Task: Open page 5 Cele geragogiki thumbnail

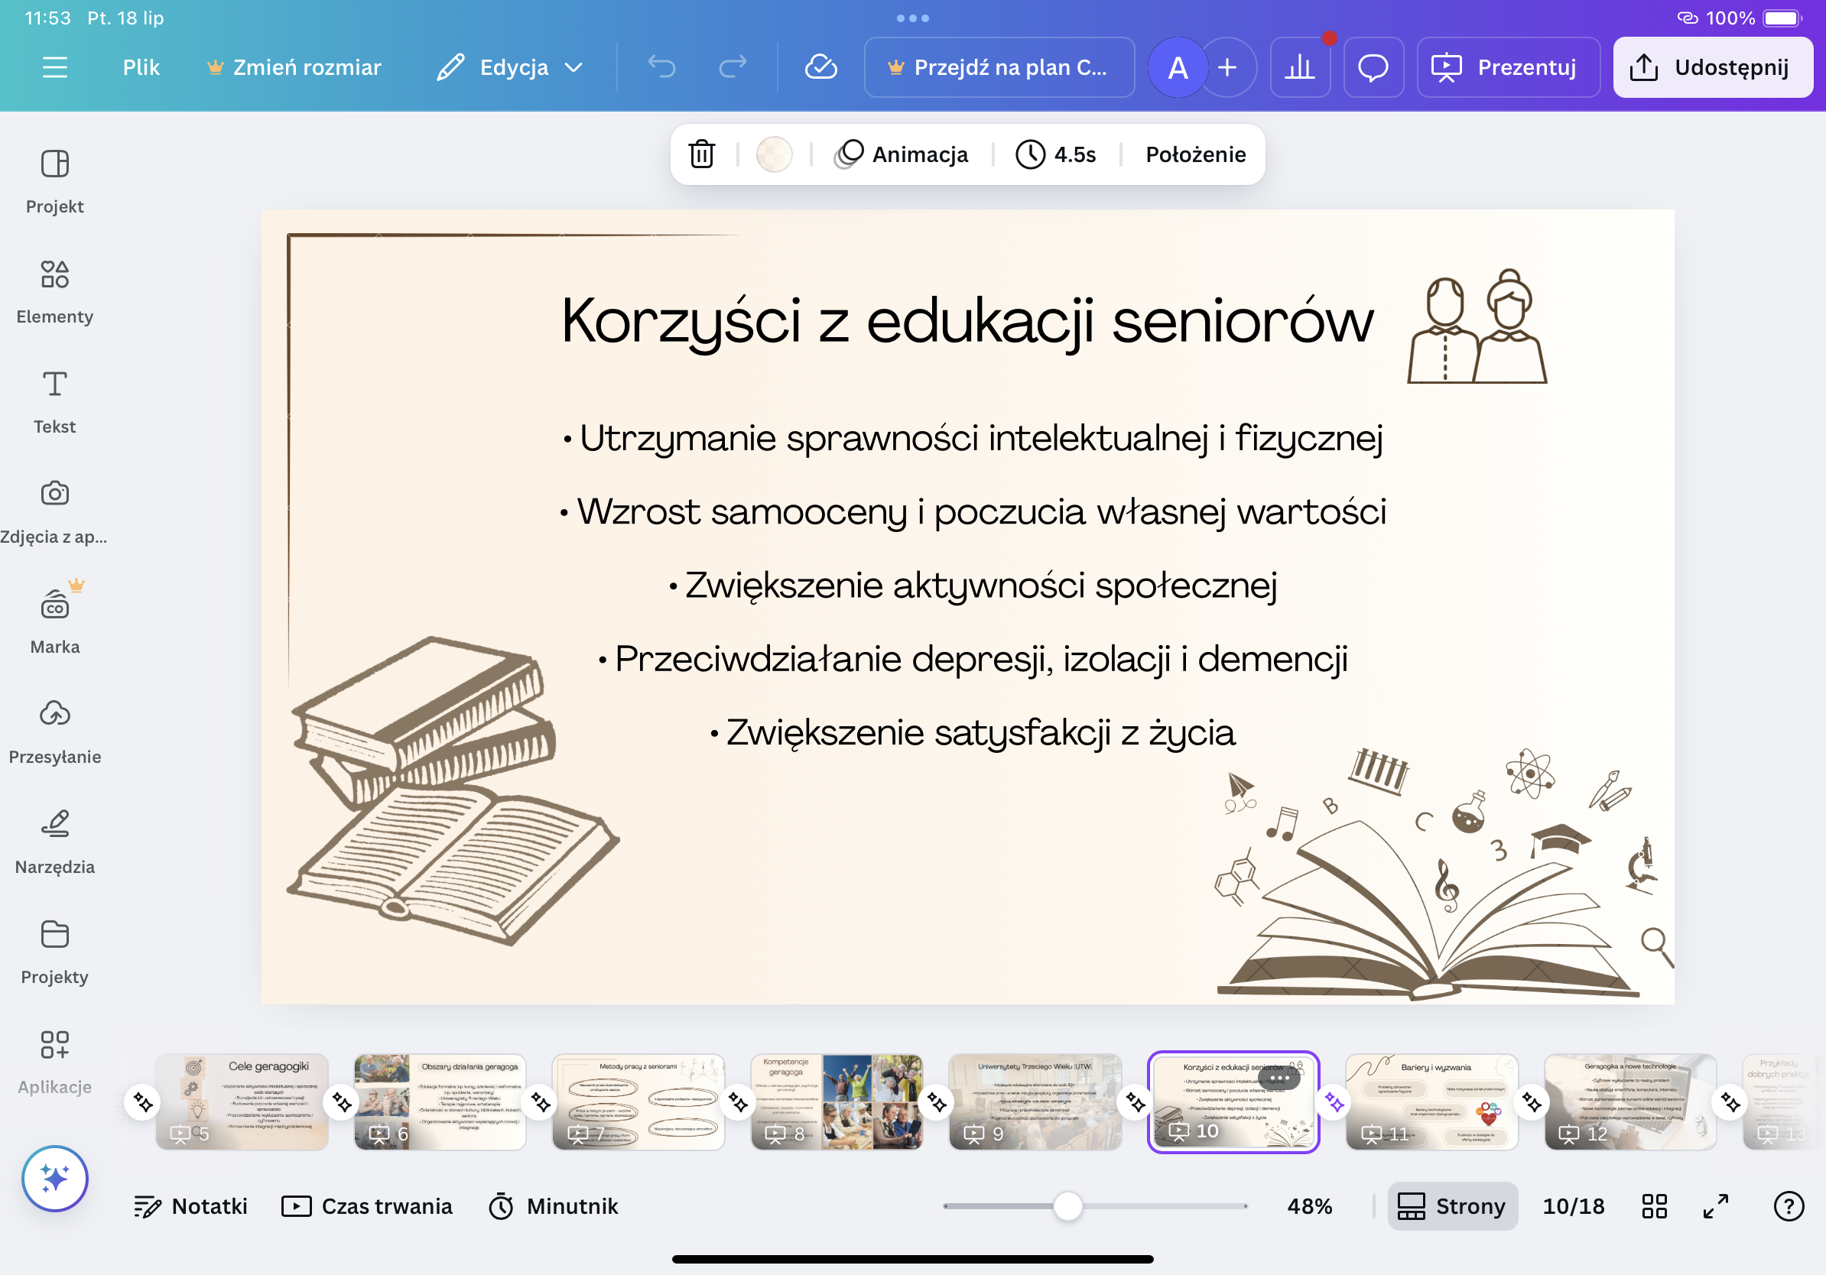Action: [242, 1101]
